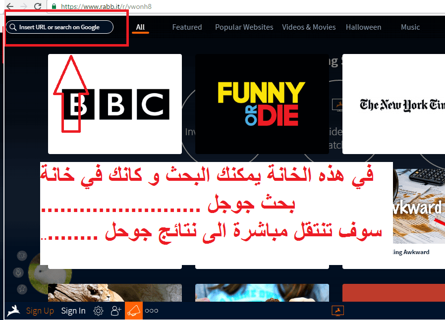Switch to the Featured tab
The width and height of the screenshot is (445, 320).
(x=187, y=27)
